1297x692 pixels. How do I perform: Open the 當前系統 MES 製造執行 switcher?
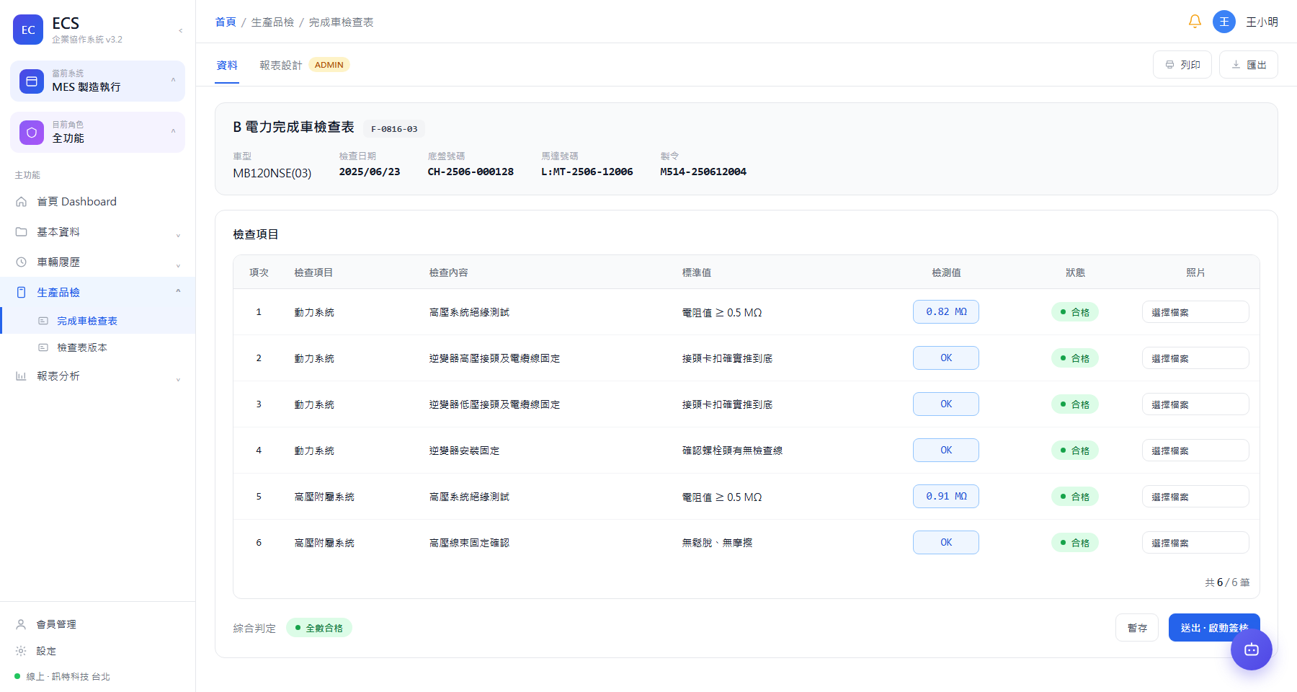click(97, 81)
